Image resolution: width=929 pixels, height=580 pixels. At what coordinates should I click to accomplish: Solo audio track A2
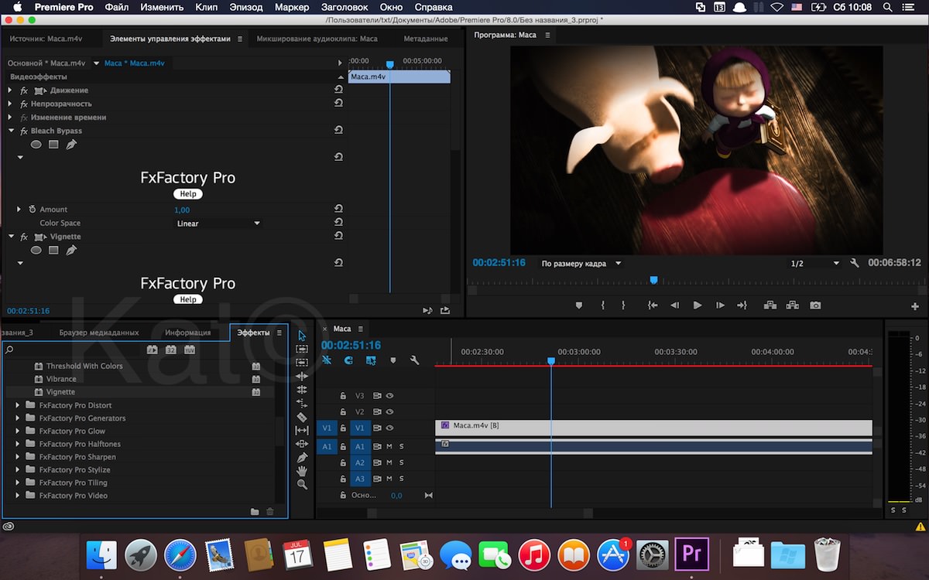401,462
